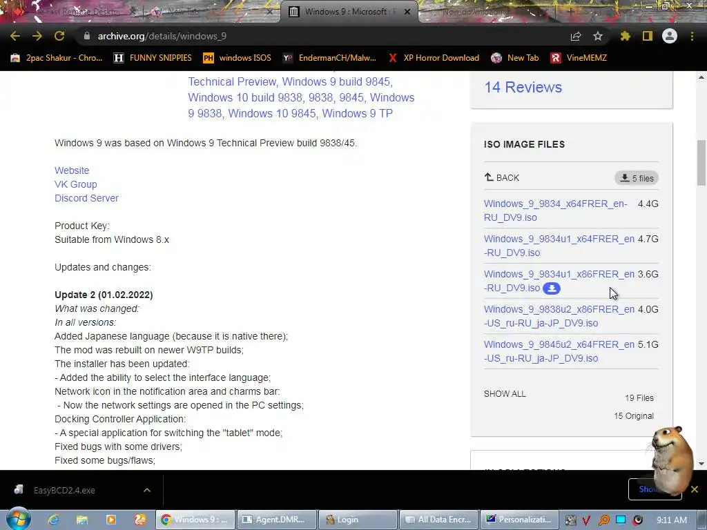Download Windows_9_9834u1_x64FRER_en-RU_DV9.iso
The width and height of the screenshot is (707, 530).
559,246
